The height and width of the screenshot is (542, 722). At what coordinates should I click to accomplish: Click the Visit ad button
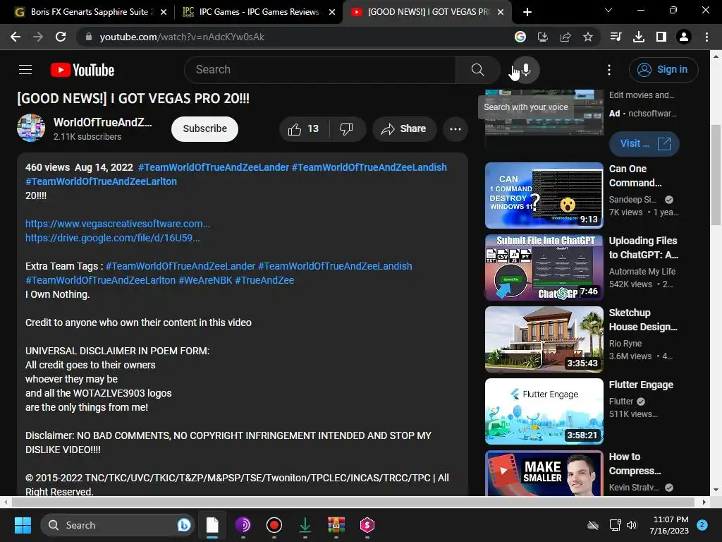tap(644, 144)
